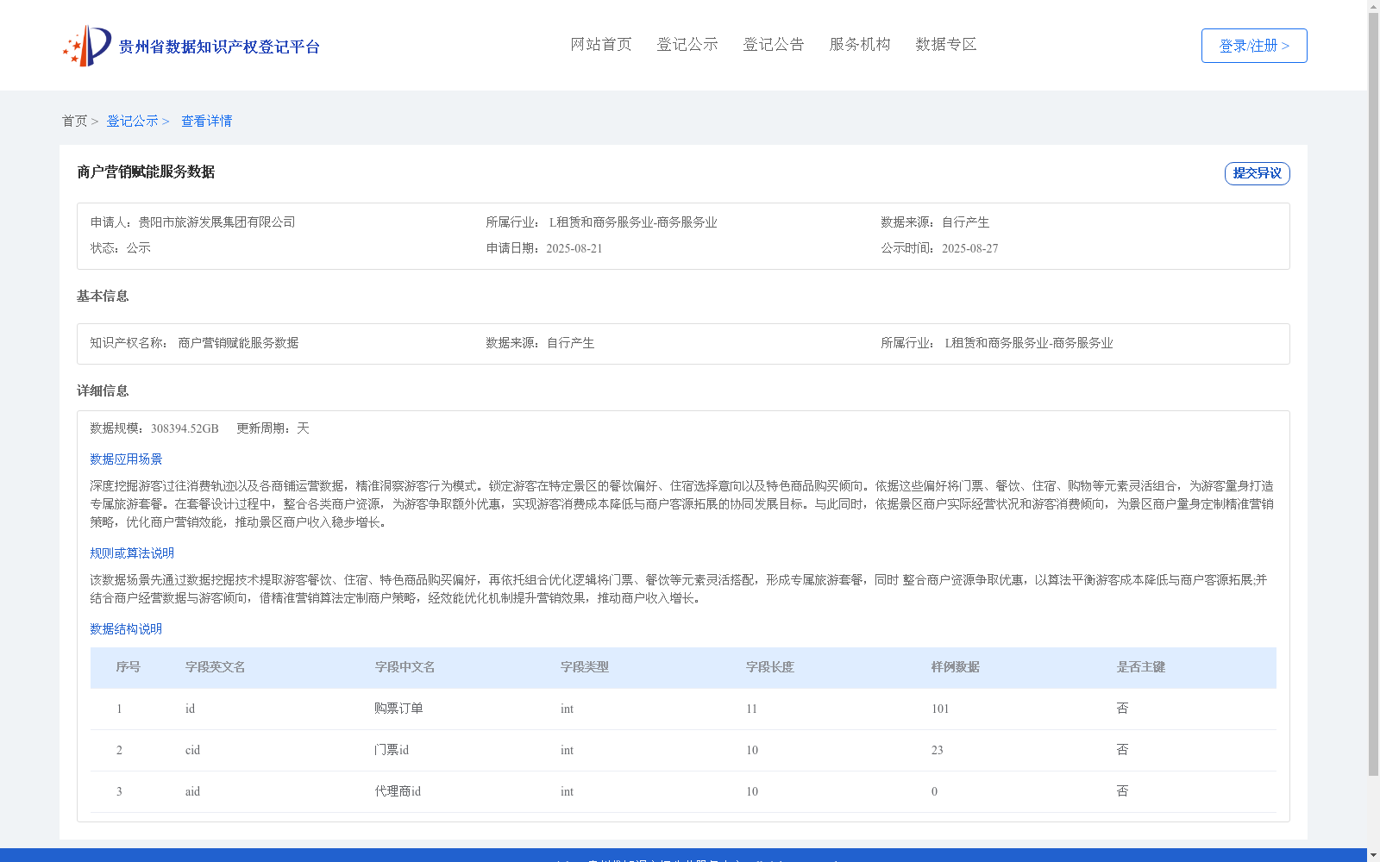Image resolution: width=1380 pixels, height=862 pixels.
Task: Click table cell 代理商id
Action: click(398, 791)
